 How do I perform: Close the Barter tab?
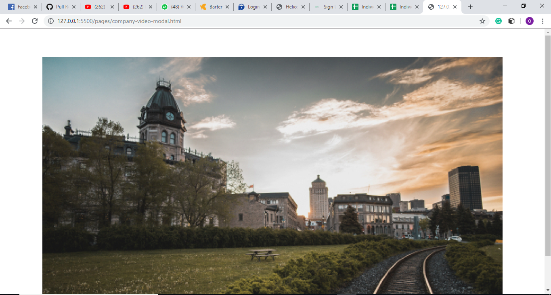[x=227, y=7]
